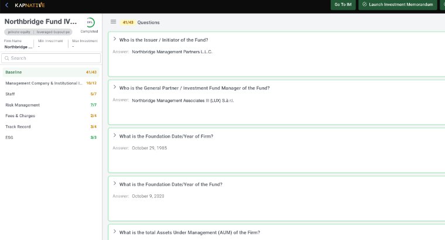Click the Risk Management 7/7 count
This screenshot has width=445, height=240.
94,105
